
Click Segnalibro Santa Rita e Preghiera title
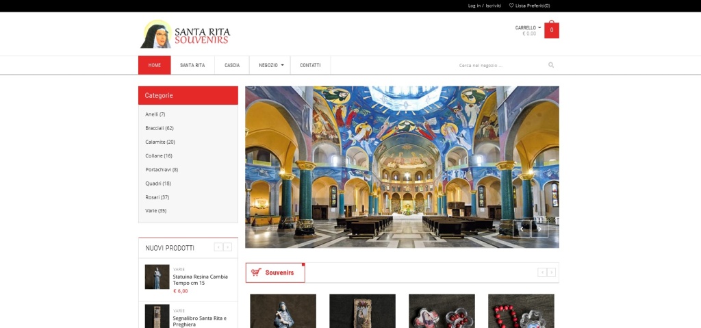[x=199, y=321]
